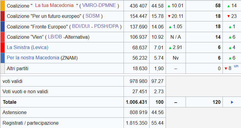The width and height of the screenshot is (241, 128).
Task: Click green seat-change arrow in ZNAM row
Action: click(230, 58)
